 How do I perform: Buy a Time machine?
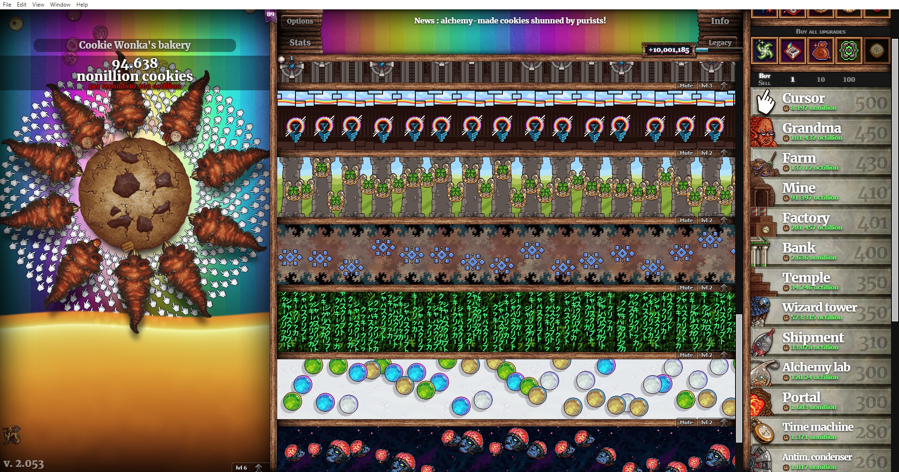pos(821,431)
